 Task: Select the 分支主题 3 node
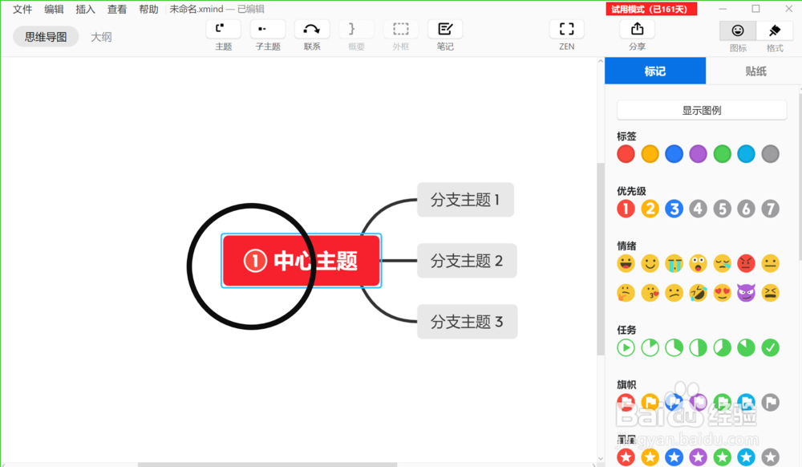point(467,322)
